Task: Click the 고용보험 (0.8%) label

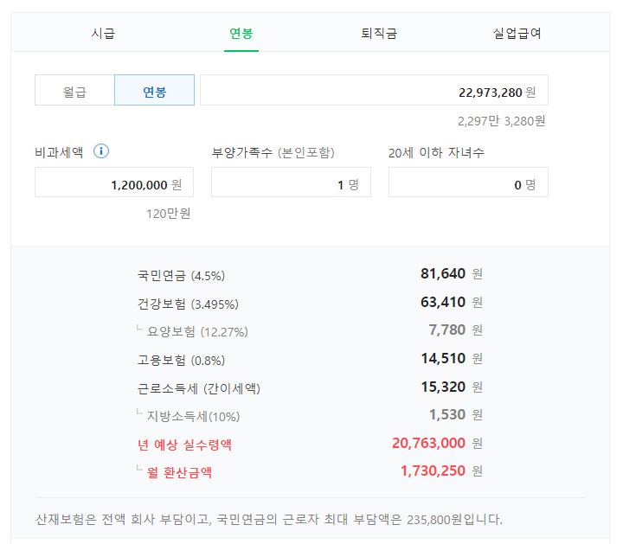Action: click(x=181, y=360)
